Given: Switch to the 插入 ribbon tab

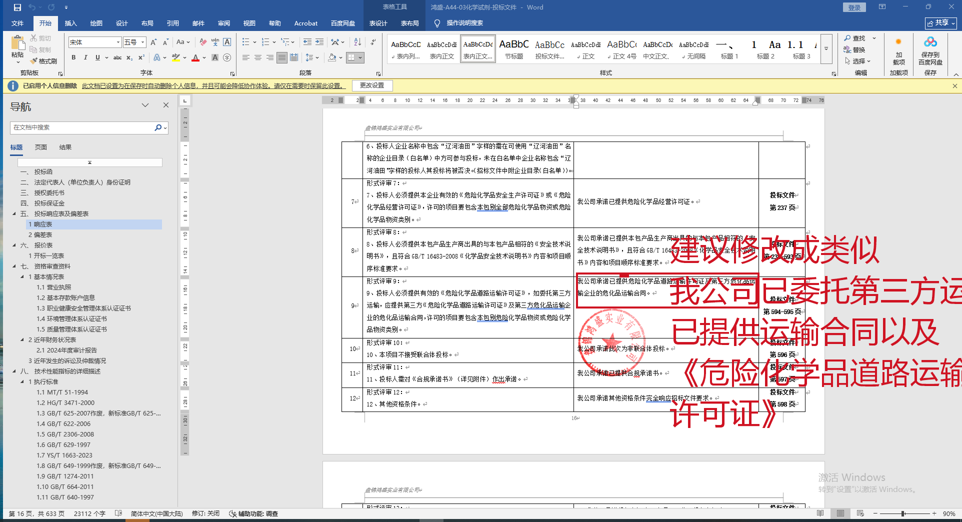Looking at the screenshot, I should pyautogui.click(x=71, y=23).
